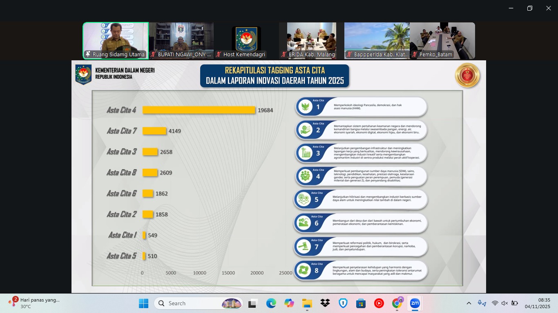Image resolution: width=558 pixels, height=313 pixels.
Task: Open the weather widget showing 30°C
Action: (x=35, y=303)
